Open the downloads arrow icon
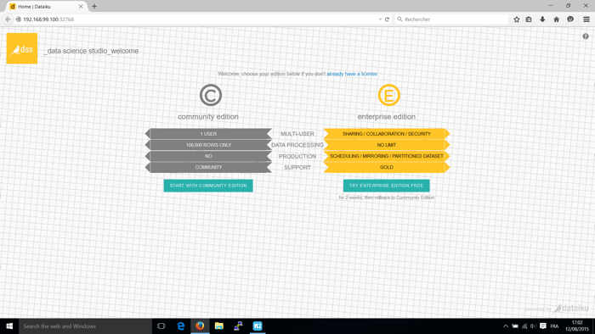This screenshot has width=595, height=334. (x=542, y=19)
